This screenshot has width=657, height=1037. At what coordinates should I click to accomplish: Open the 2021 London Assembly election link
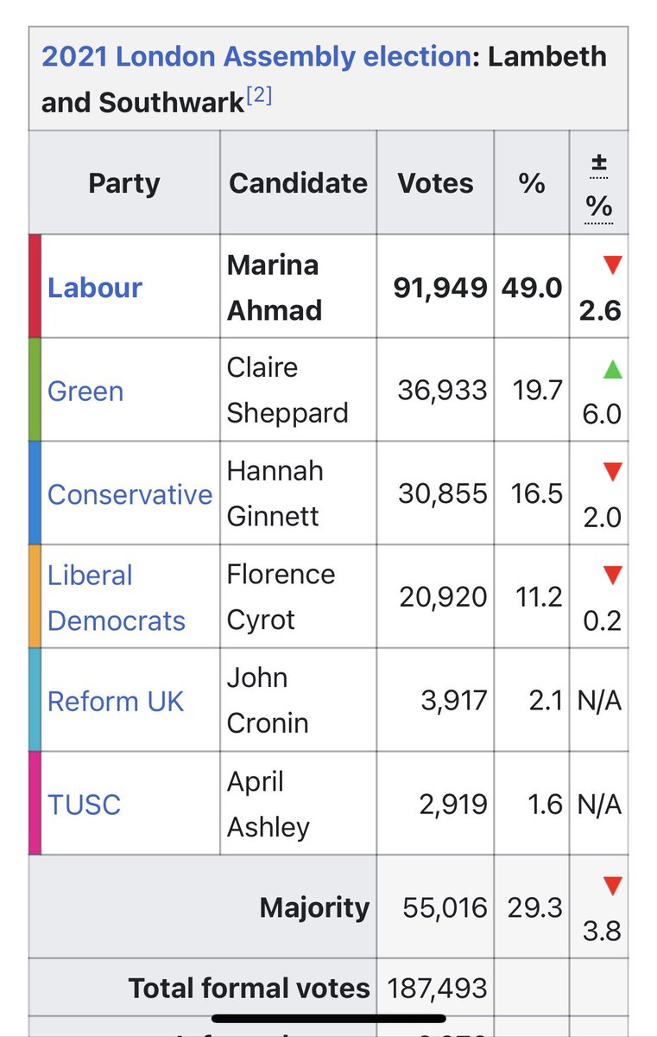256,57
